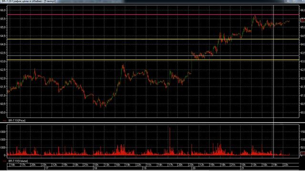
Task: Click the 62,5 label on left price axis
Action: point(3,70)
